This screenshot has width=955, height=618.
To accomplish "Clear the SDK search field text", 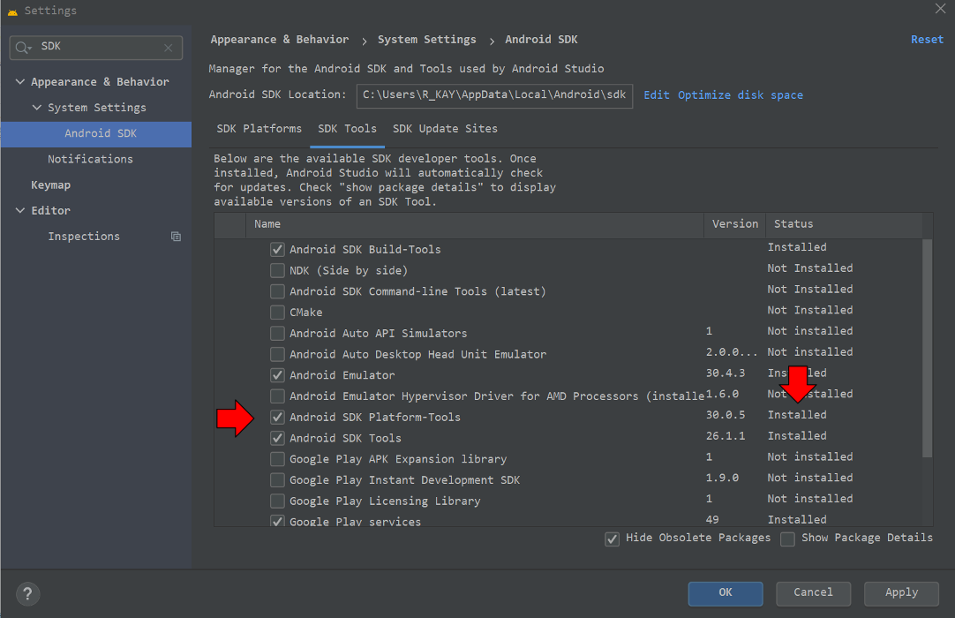I will click(x=169, y=48).
